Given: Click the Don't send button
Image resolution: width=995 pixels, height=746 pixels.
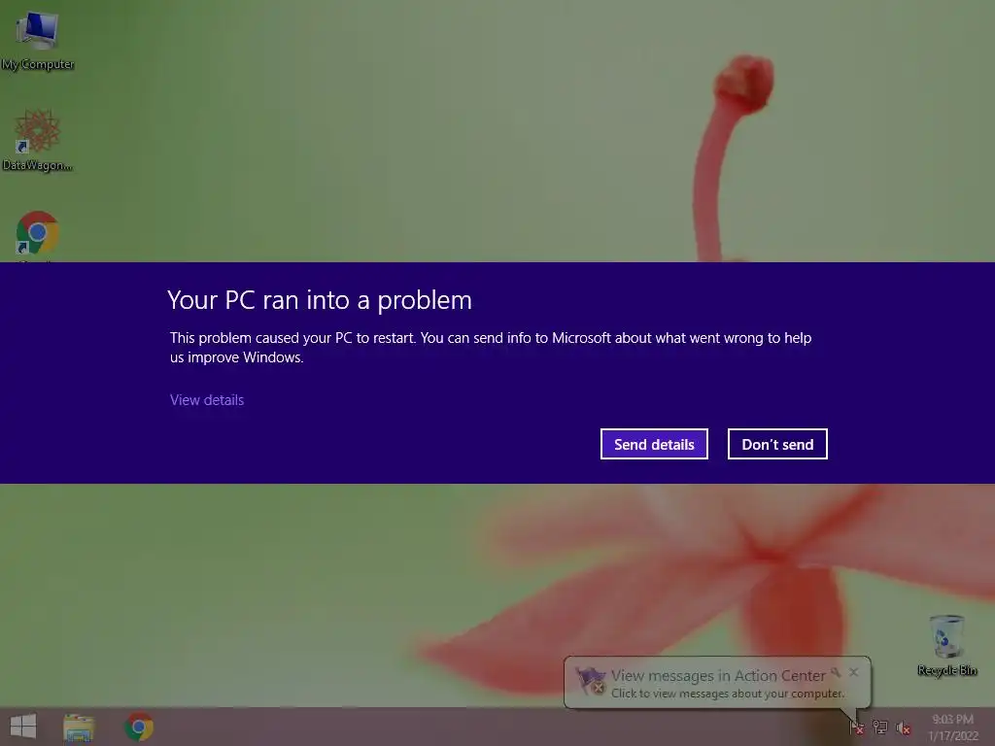Looking at the screenshot, I should point(777,444).
